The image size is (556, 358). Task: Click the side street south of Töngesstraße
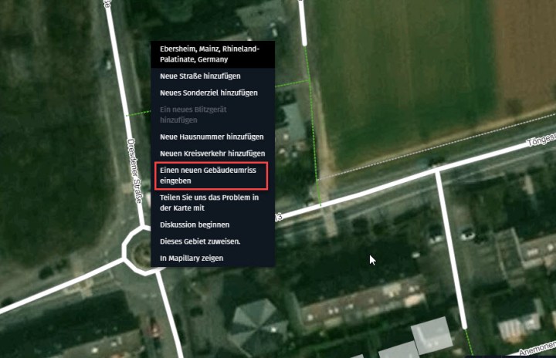[451, 249]
